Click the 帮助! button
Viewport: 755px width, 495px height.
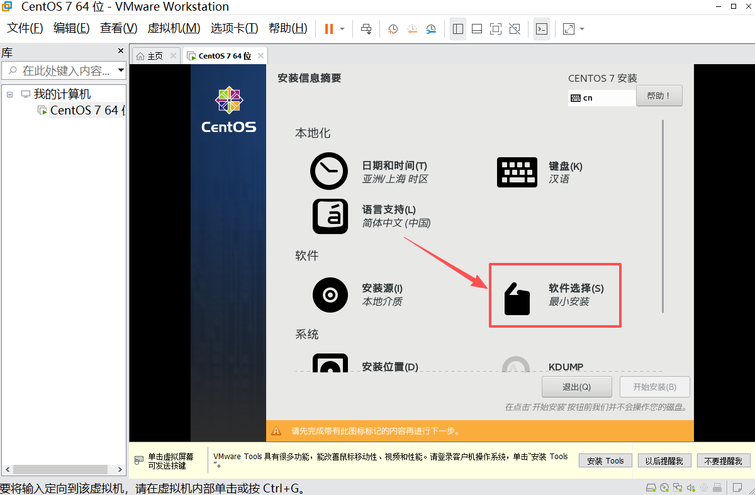(659, 96)
